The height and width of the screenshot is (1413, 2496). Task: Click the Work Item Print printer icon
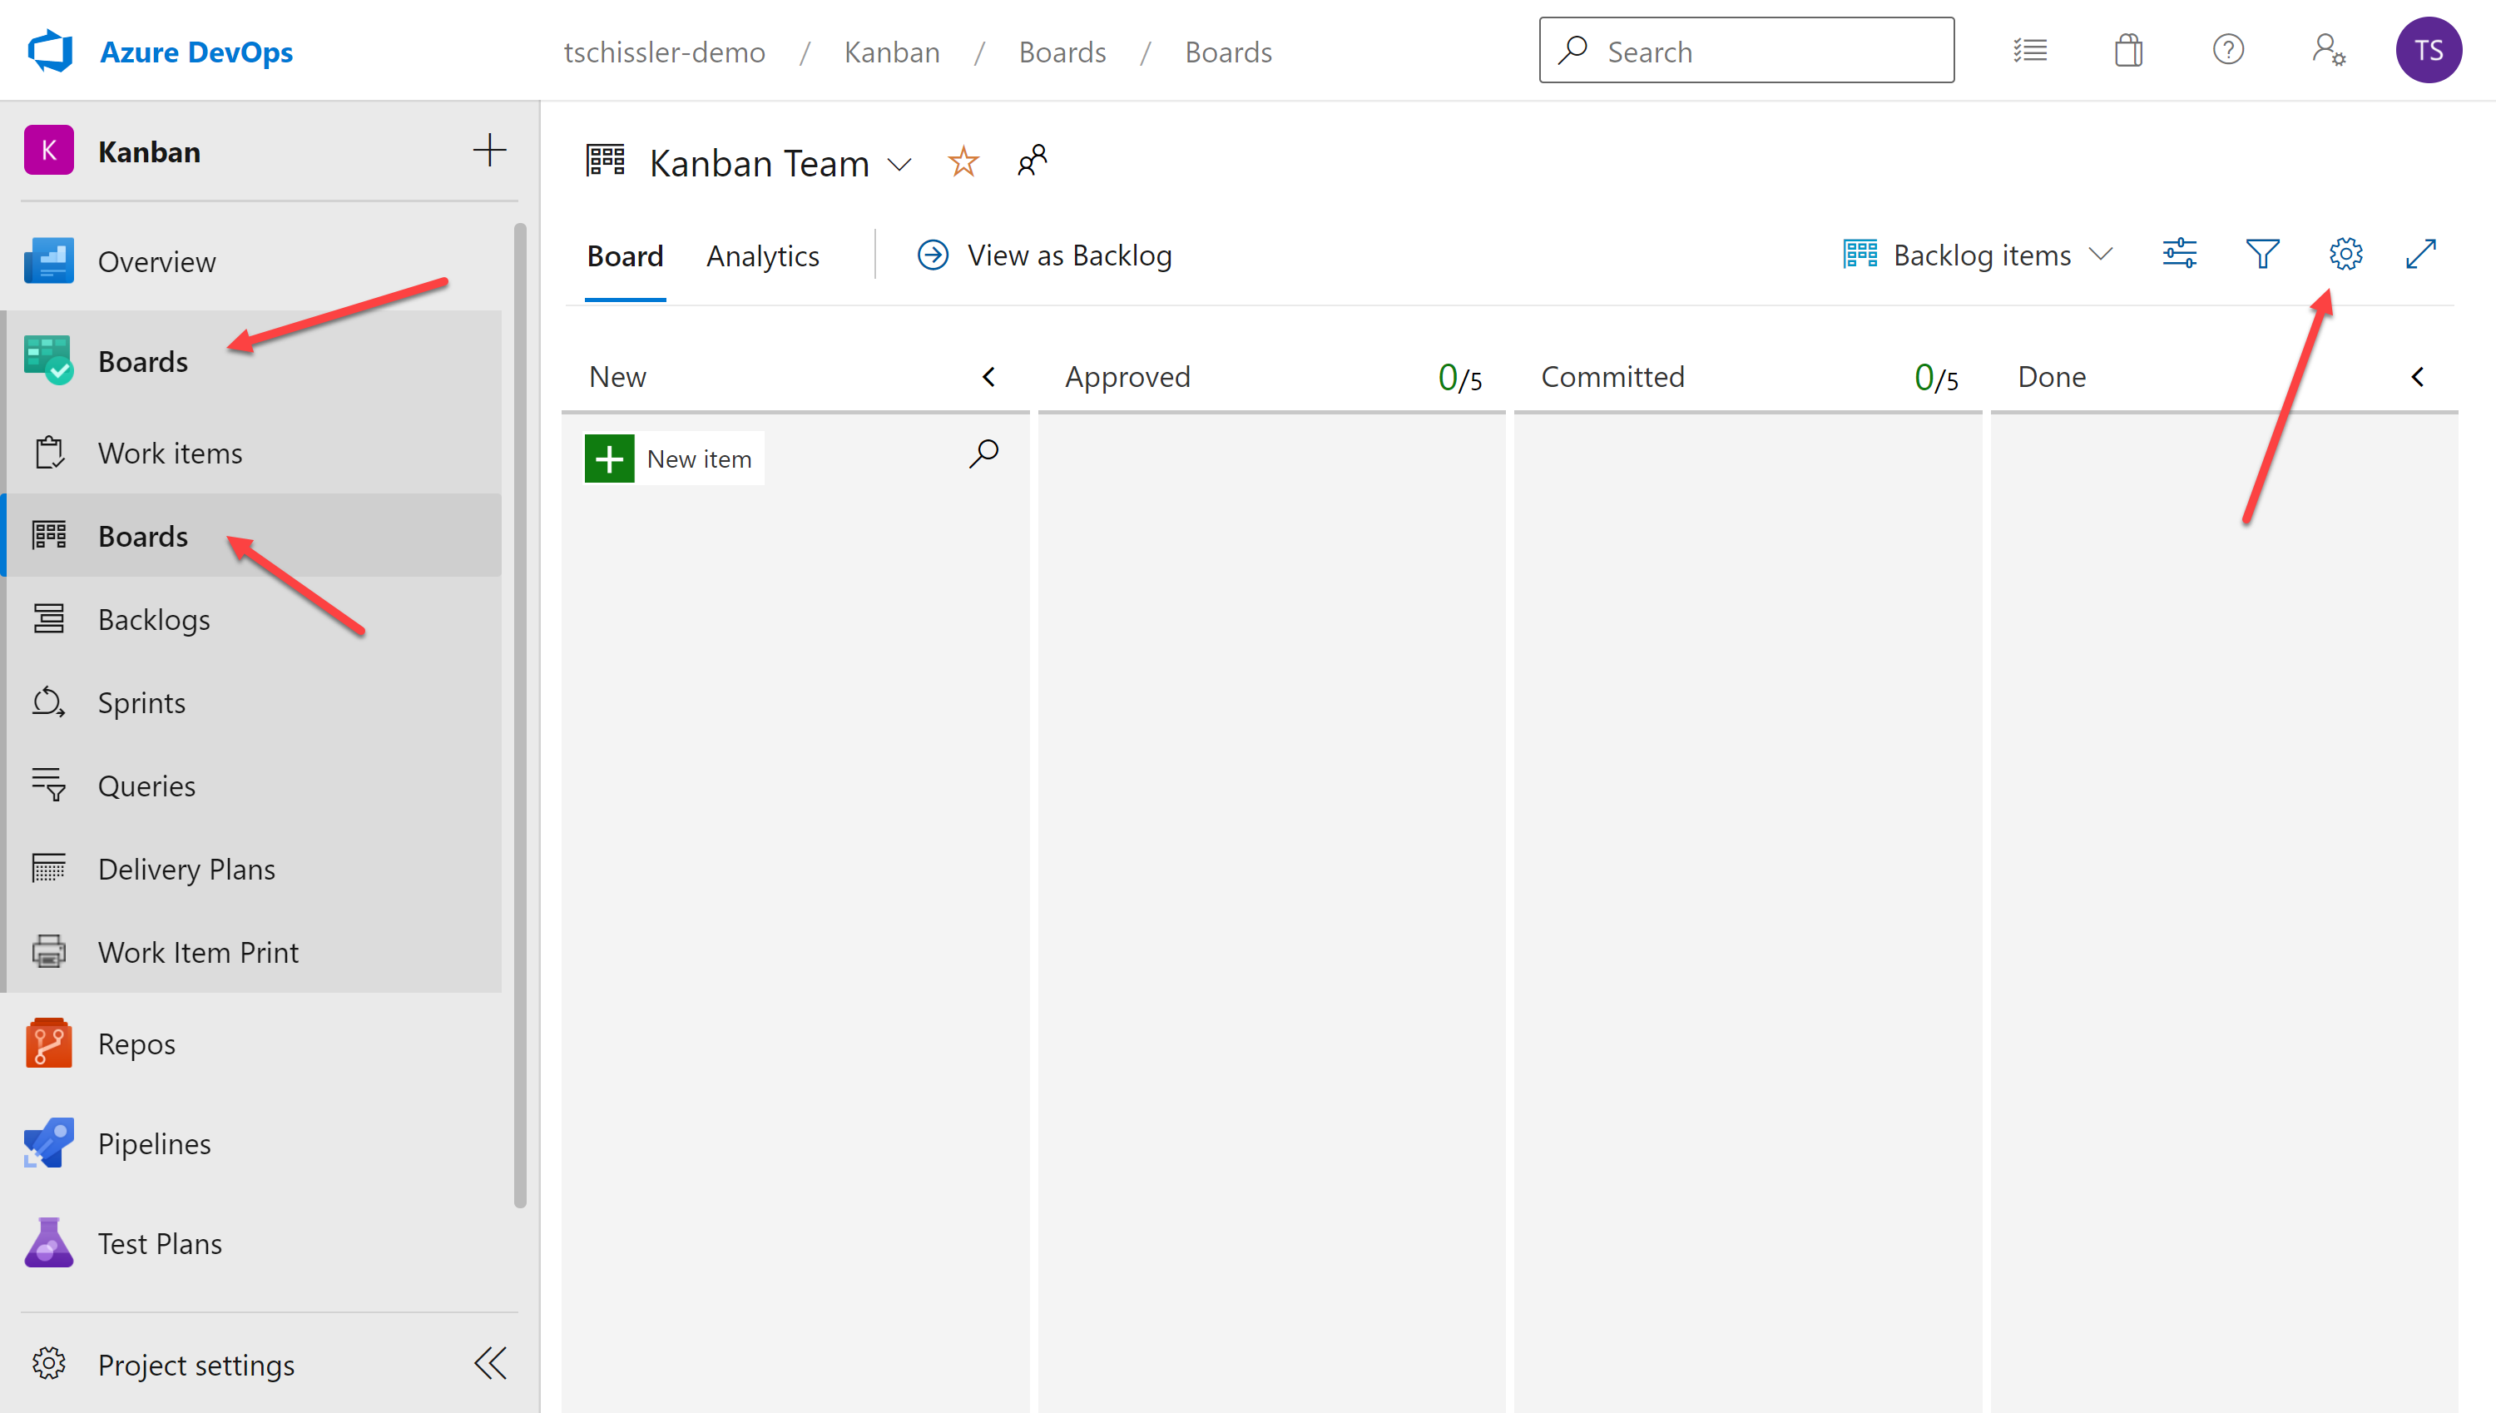(x=48, y=952)
